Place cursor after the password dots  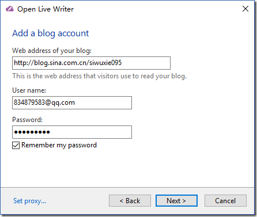click(51, 132)
